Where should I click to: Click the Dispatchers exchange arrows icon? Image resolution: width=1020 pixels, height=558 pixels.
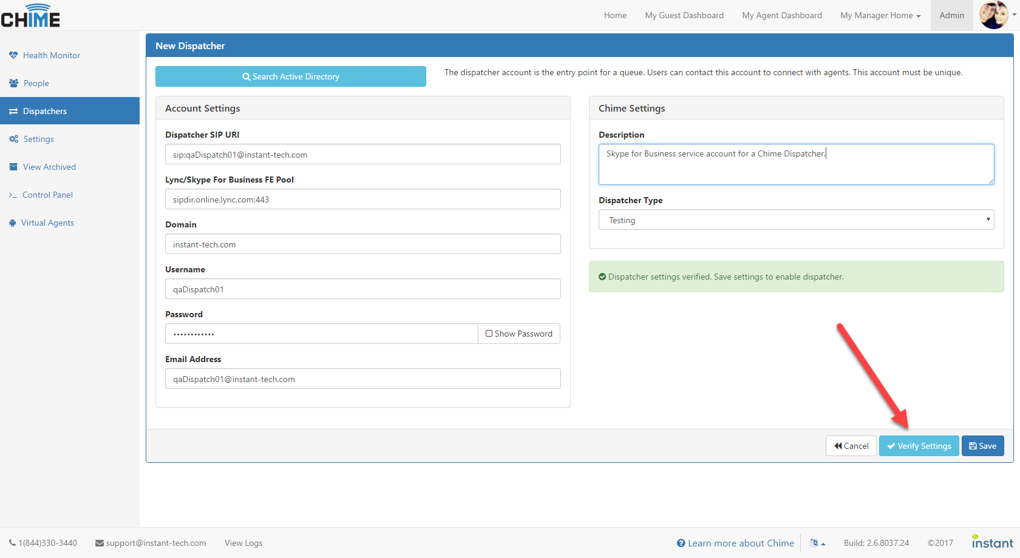(13, 111)
